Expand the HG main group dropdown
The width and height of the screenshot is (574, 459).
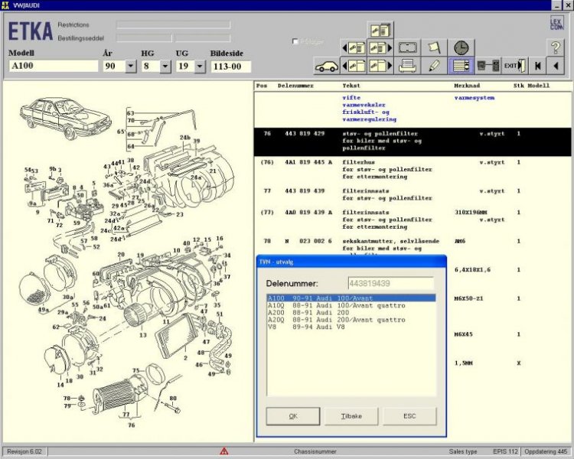165,67
